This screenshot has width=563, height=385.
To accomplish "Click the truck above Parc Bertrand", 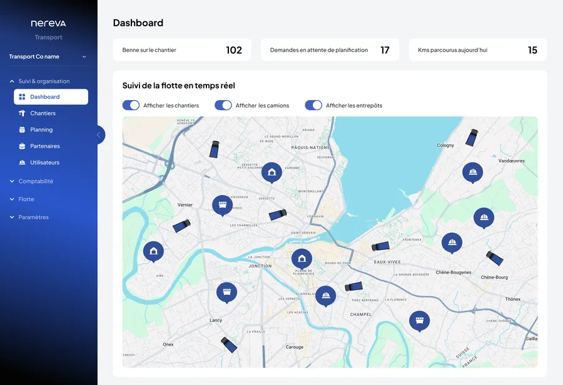I will click(x=353, y=286).
